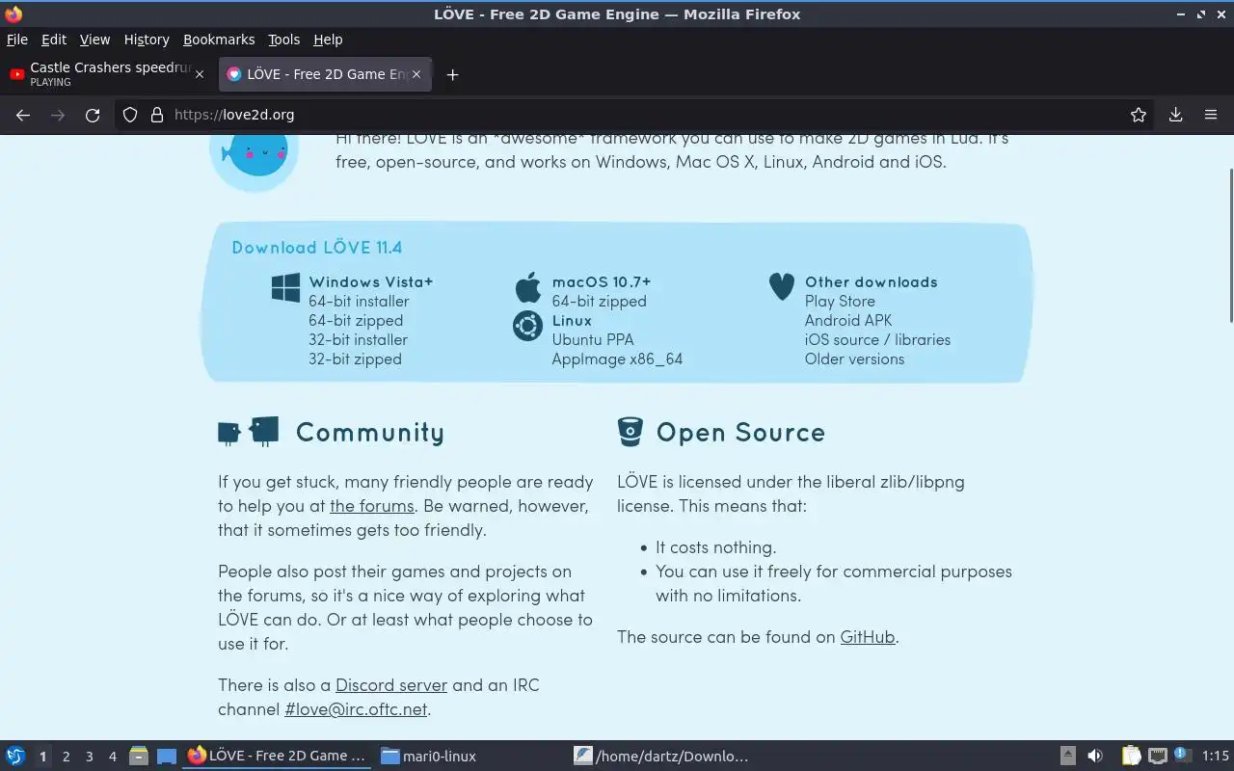
Task: Open the tracking protection shield icon
Action: click(x=130, y=115)
